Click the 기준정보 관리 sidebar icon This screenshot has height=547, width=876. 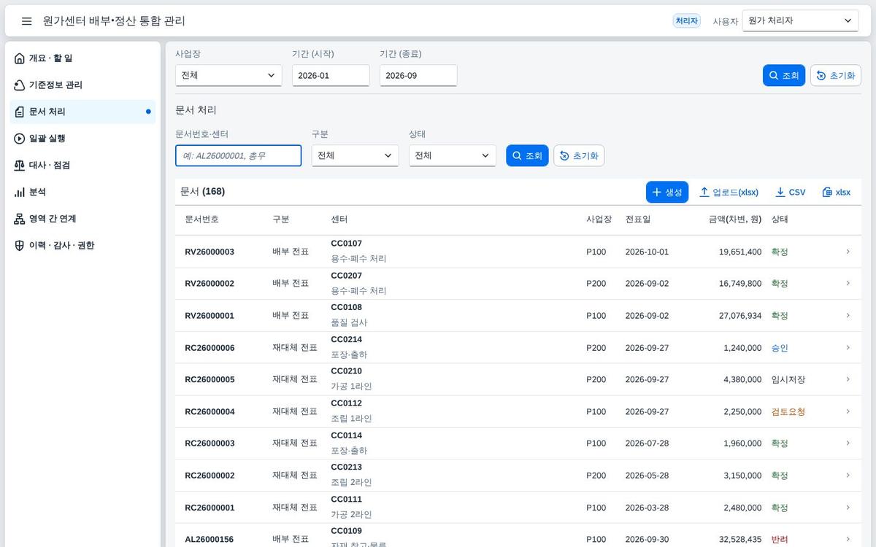coord(20,85)
